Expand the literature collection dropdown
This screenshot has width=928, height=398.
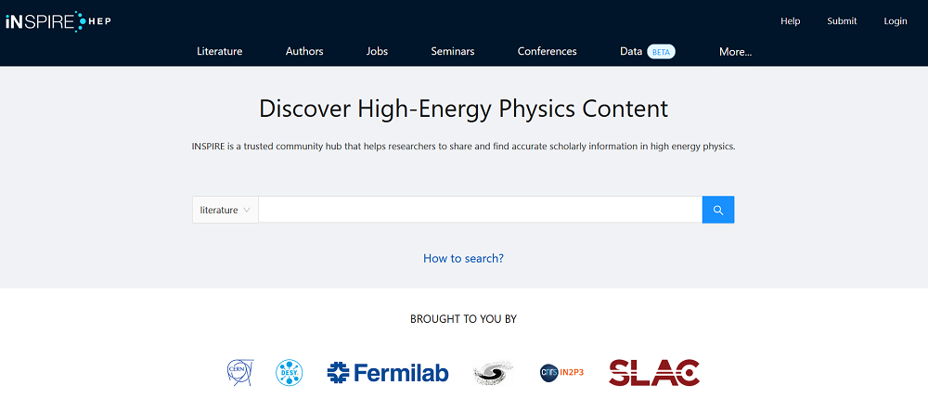tap(226, 210)
